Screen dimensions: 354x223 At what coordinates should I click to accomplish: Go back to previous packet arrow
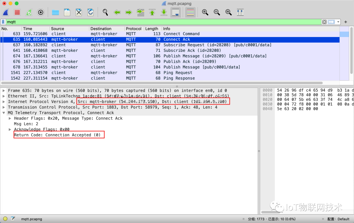(x=117, y=12)
